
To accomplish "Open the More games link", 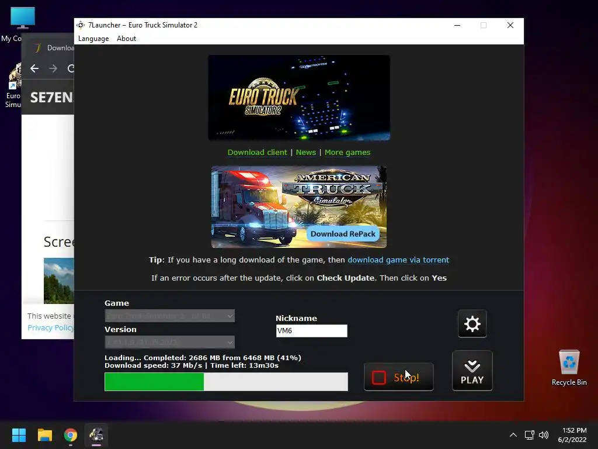I will click(347, 153).
